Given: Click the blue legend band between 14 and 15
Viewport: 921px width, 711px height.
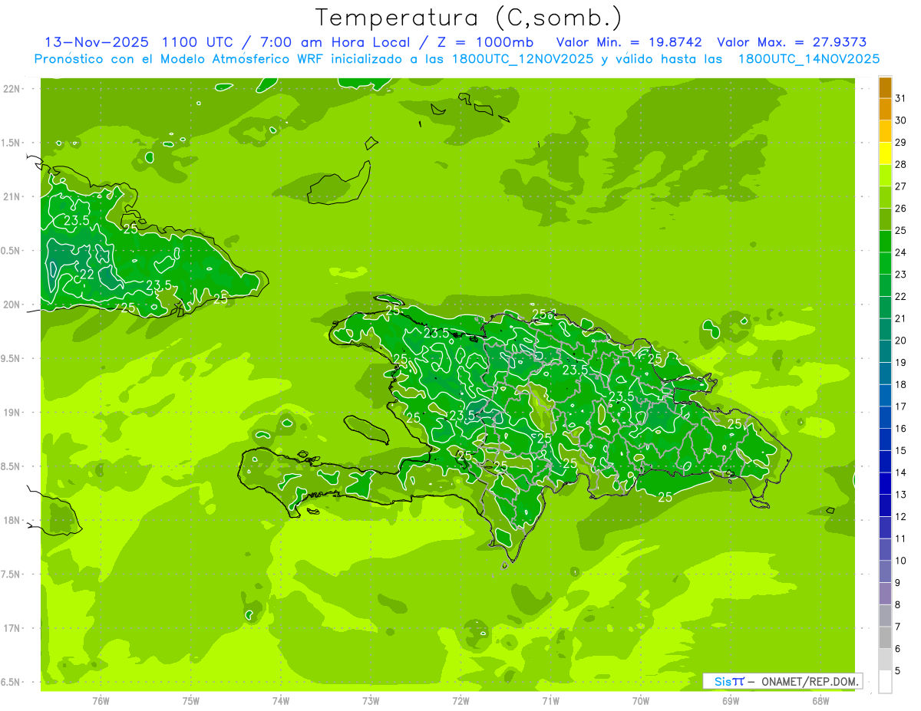Looking at the screenshot, I should [x=885, y=462].
